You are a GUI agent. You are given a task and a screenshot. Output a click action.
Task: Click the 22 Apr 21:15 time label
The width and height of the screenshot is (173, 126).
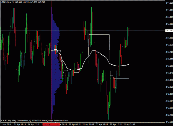pyautogui.click(x=130, y=124)
